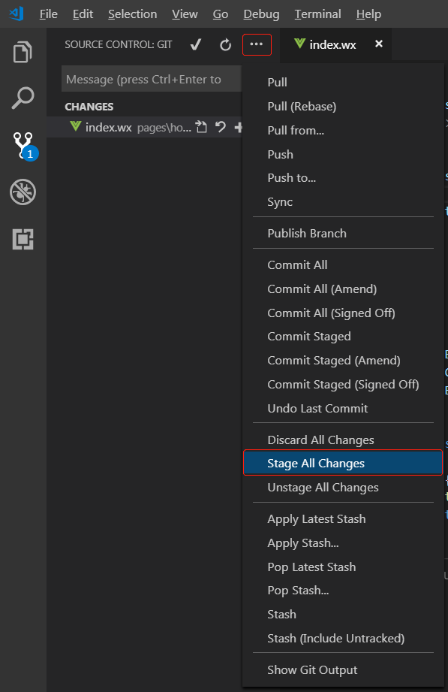448x692 pixels.
Task: Open the Edit menu
Action: (83, 14)
